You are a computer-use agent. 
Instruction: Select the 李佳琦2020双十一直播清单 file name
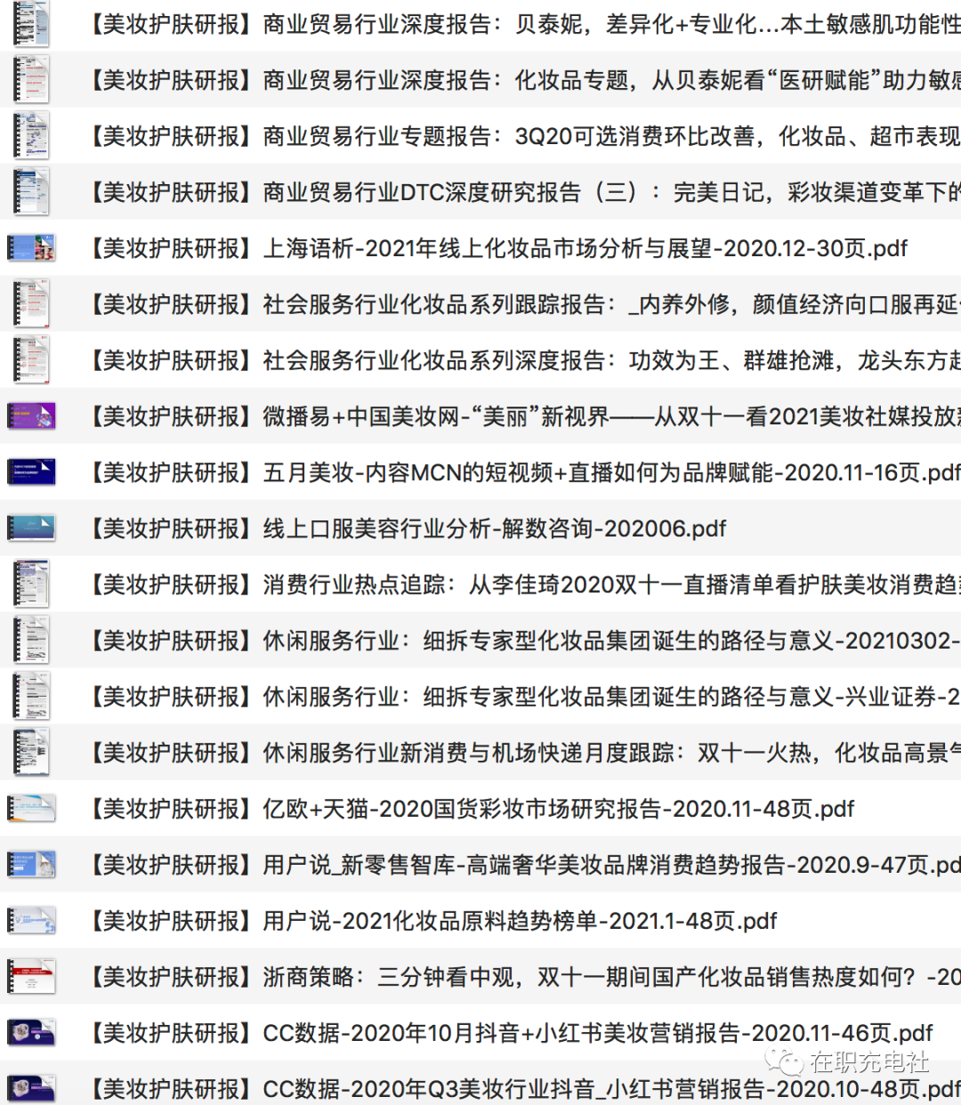(x=525, y=585)
